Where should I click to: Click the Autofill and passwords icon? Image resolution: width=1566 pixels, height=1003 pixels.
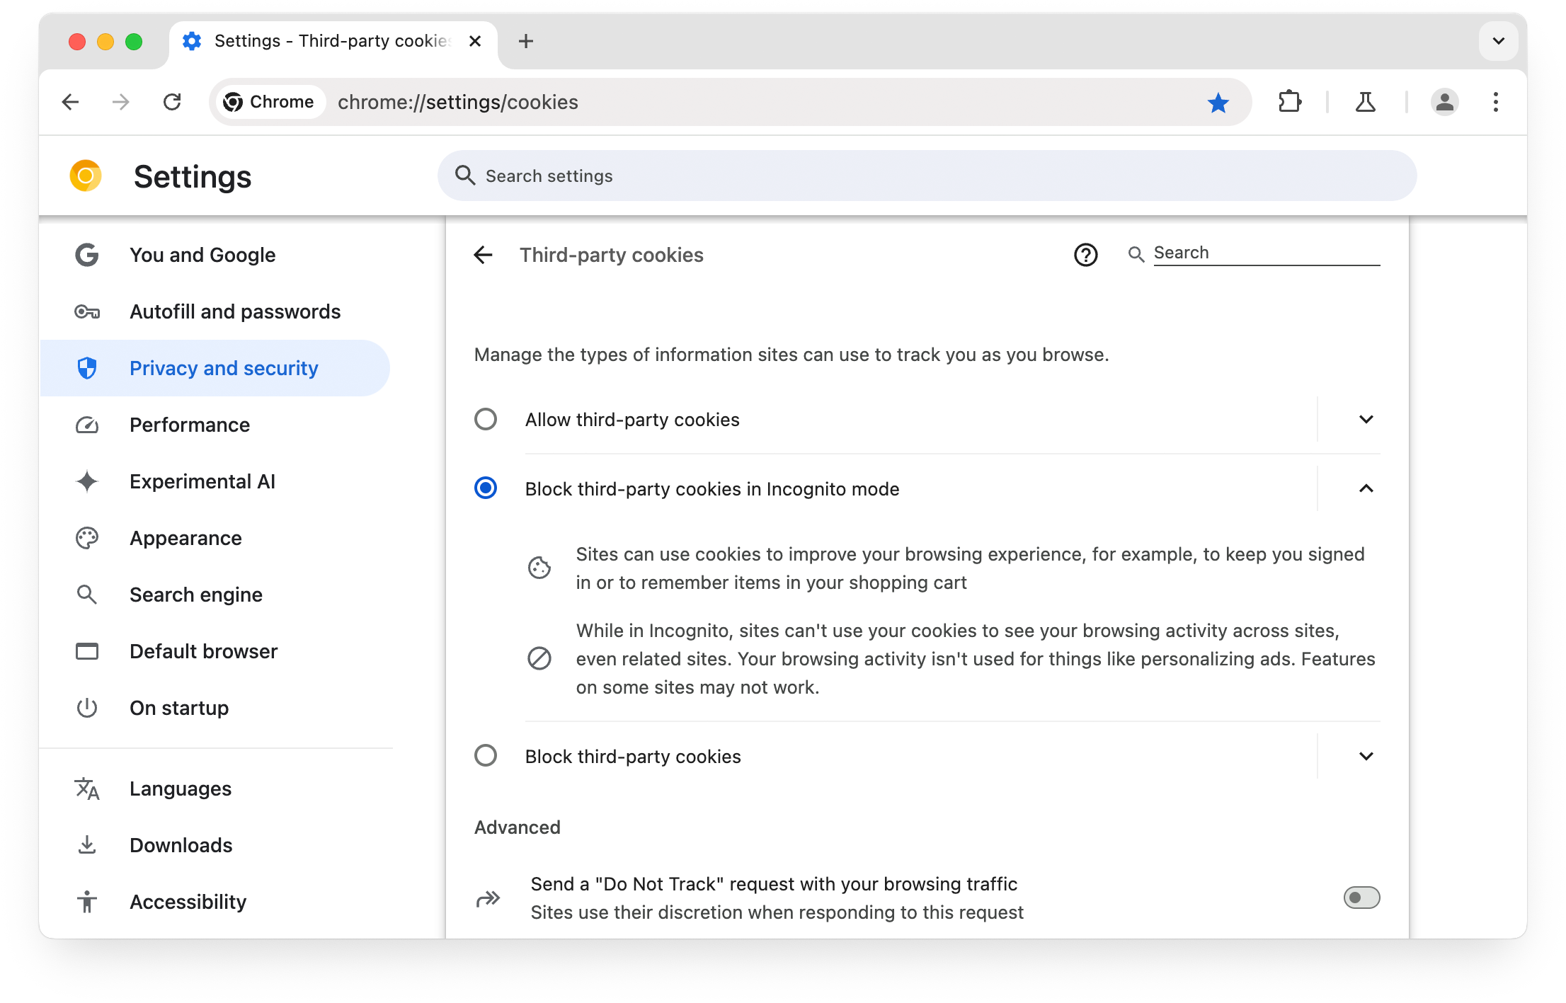point(89,311)
